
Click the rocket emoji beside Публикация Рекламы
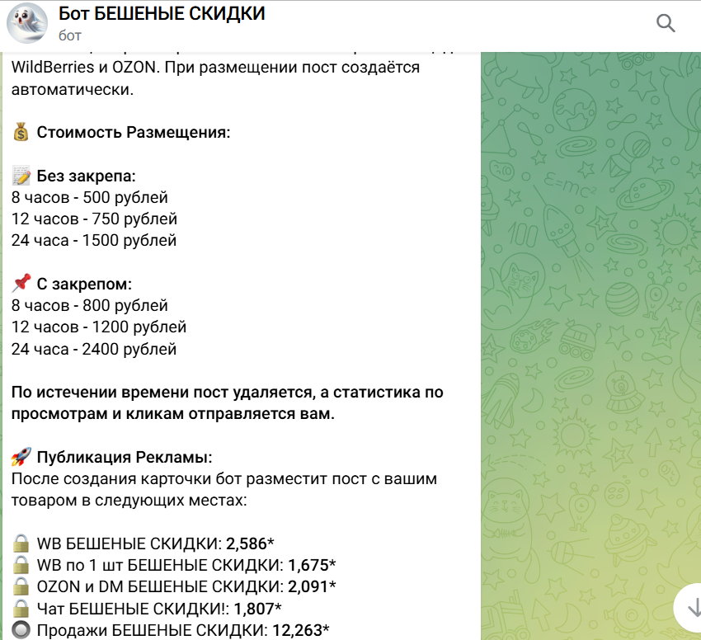coord(21,457)
